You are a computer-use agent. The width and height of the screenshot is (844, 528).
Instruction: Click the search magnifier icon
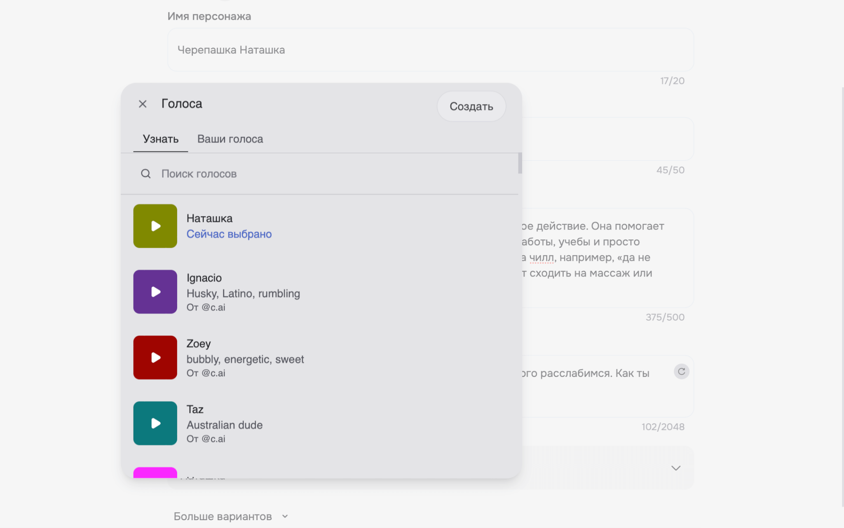point(145,174)
